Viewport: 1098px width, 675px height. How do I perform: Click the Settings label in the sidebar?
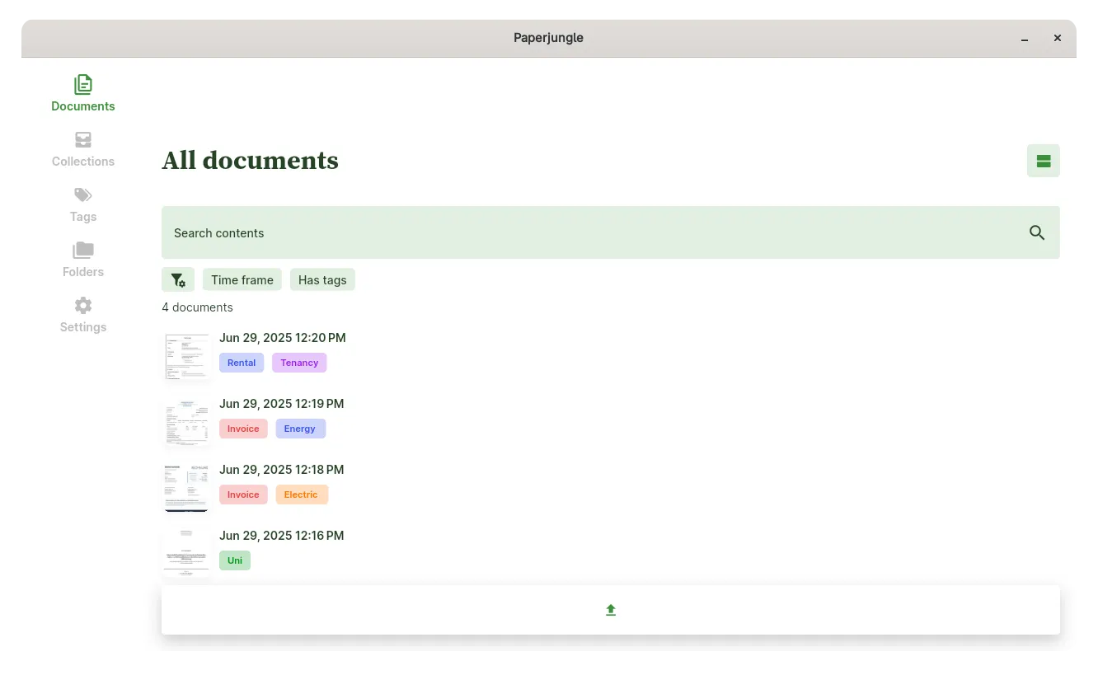tap(83, 327)
